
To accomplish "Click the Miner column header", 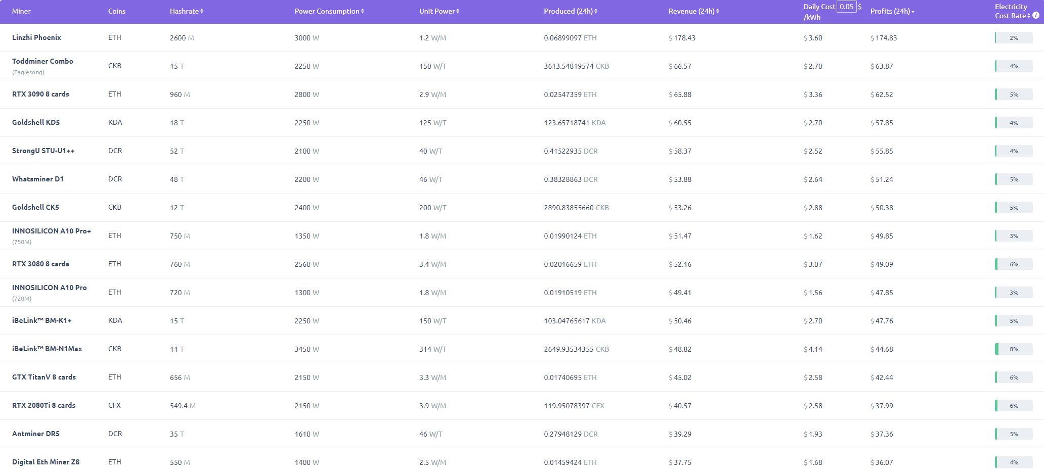I will (x=21, y=11).
